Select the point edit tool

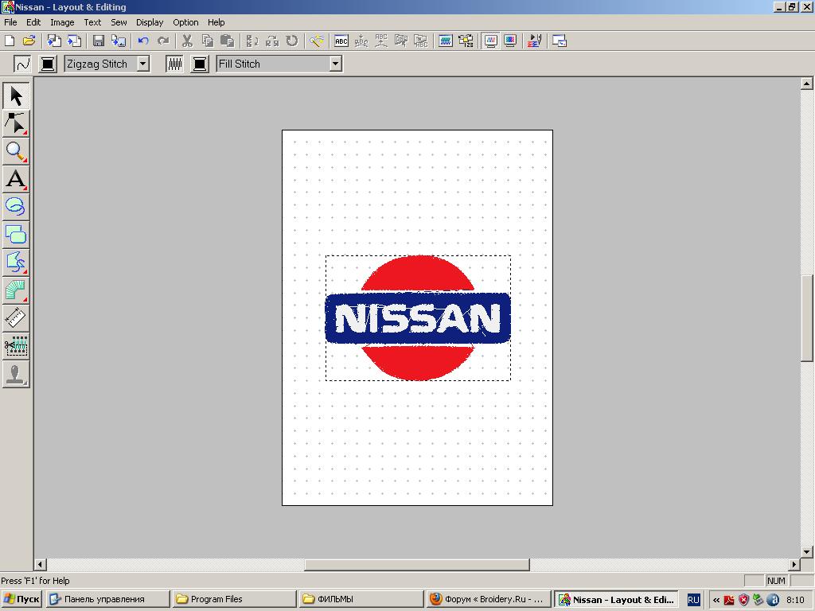coord(16,123)
